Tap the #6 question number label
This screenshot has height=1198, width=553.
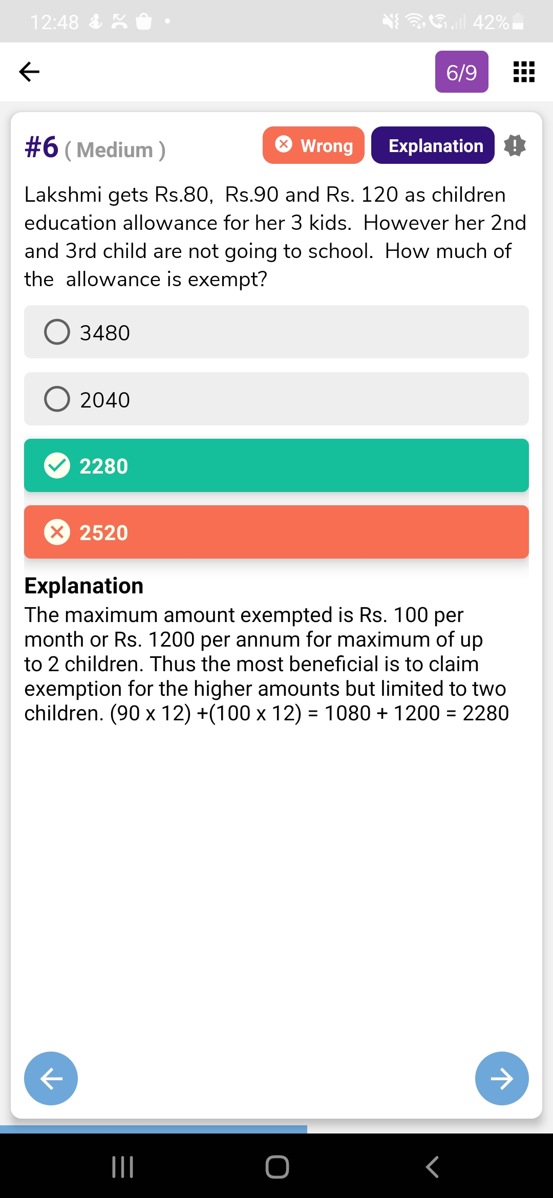pos(41,147)
